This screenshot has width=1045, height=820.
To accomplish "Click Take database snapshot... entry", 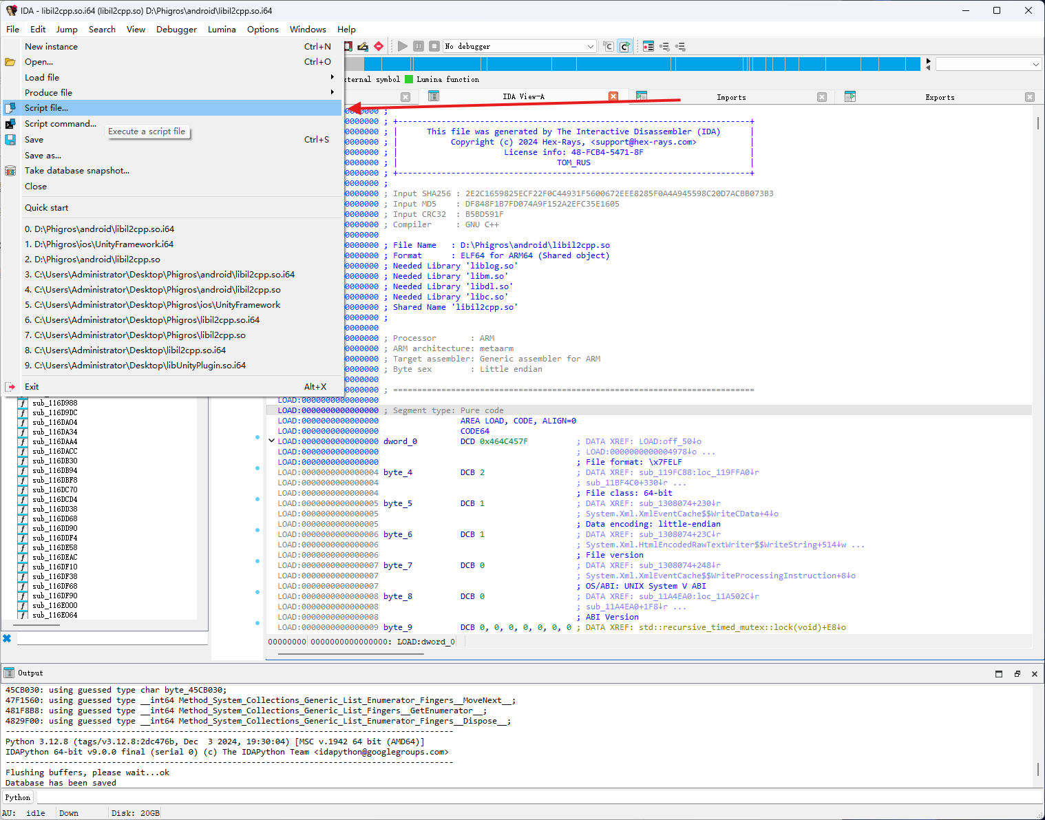I will pyautogui.click(x=172, y=171).
